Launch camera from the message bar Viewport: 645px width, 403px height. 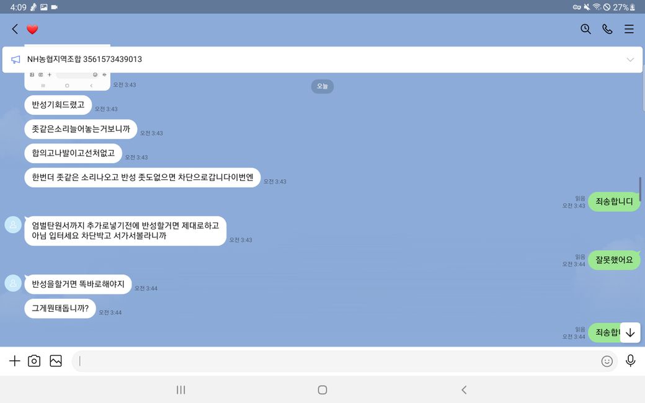point(34,361)
